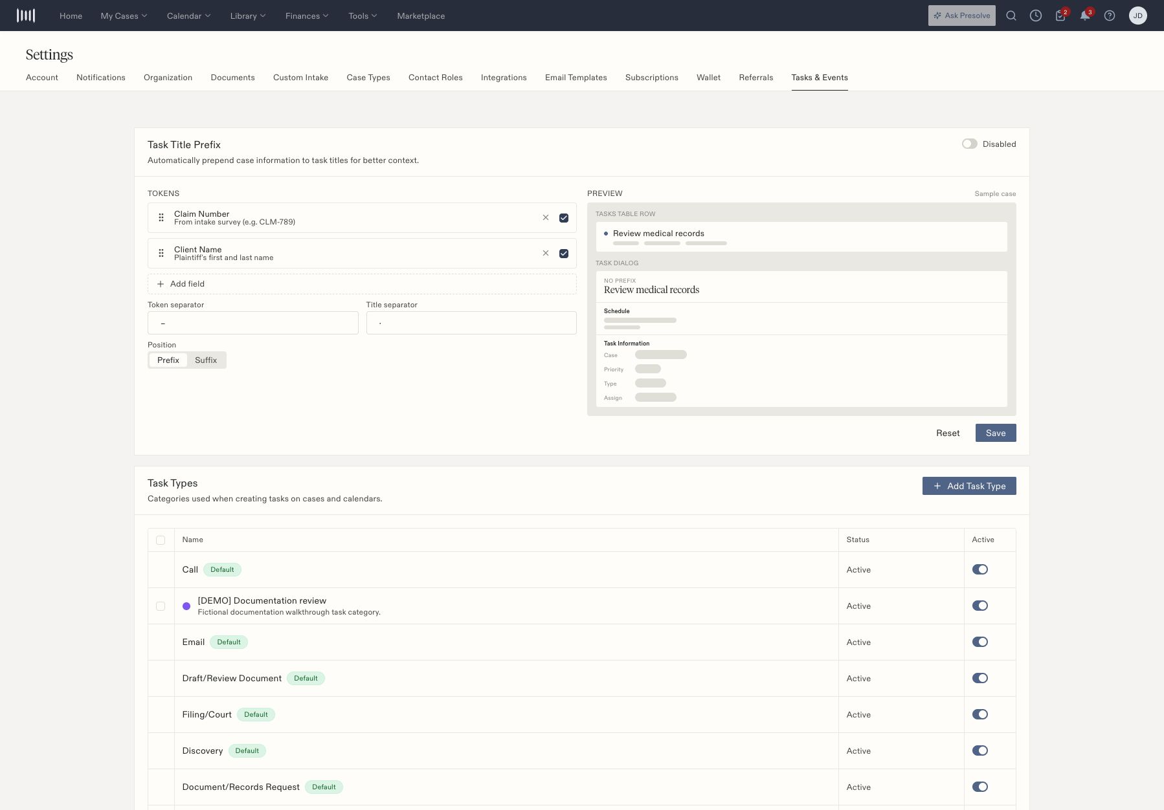The width and height of the screenshot is (1164, 810).
Task: Switch to the Notifications settings tab
Action: (101, 78)
